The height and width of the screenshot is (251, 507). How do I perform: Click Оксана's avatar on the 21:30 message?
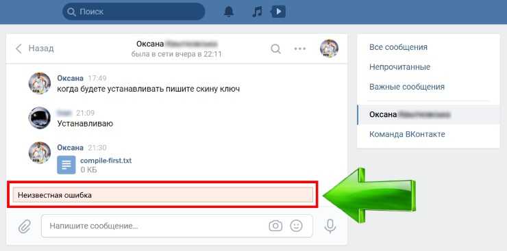point(40,153)
